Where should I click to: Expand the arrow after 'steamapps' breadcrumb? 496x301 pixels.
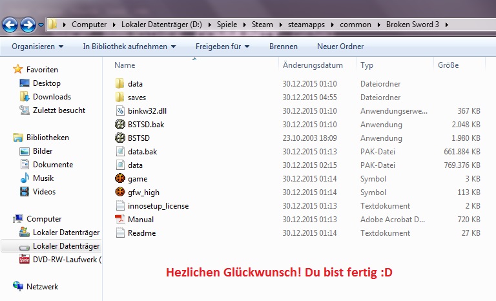click(x=332, y=25)
